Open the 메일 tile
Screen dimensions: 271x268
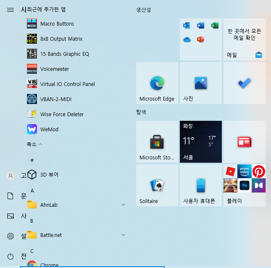click(245, 39)
